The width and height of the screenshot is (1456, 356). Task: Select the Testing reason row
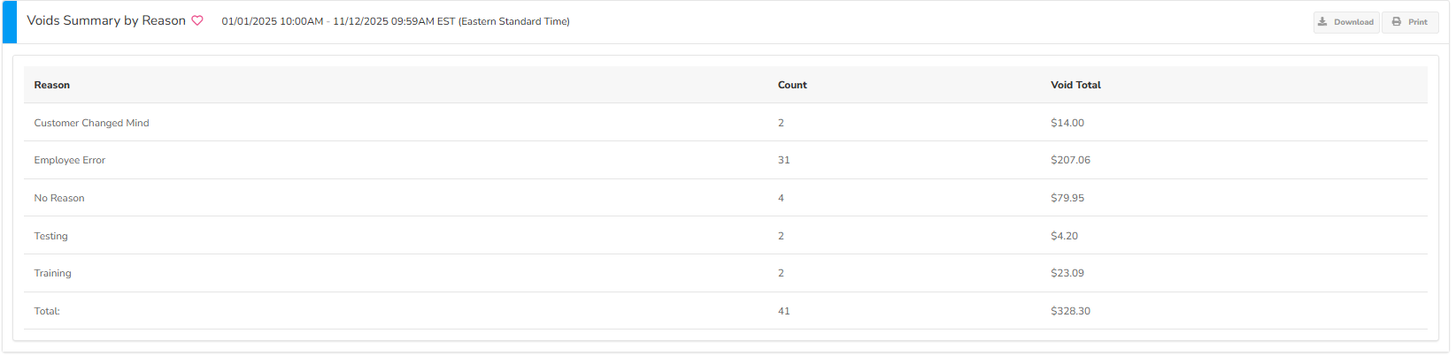tap(50, 236)
